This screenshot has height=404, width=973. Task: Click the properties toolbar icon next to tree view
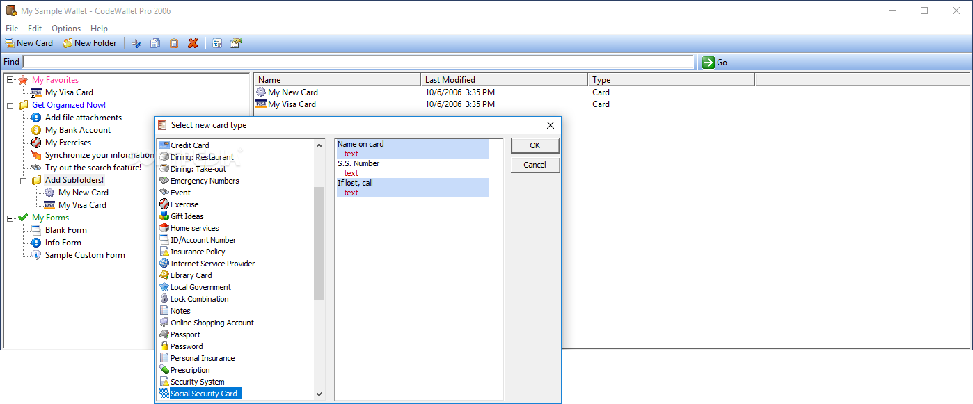(x=236, y=43)
